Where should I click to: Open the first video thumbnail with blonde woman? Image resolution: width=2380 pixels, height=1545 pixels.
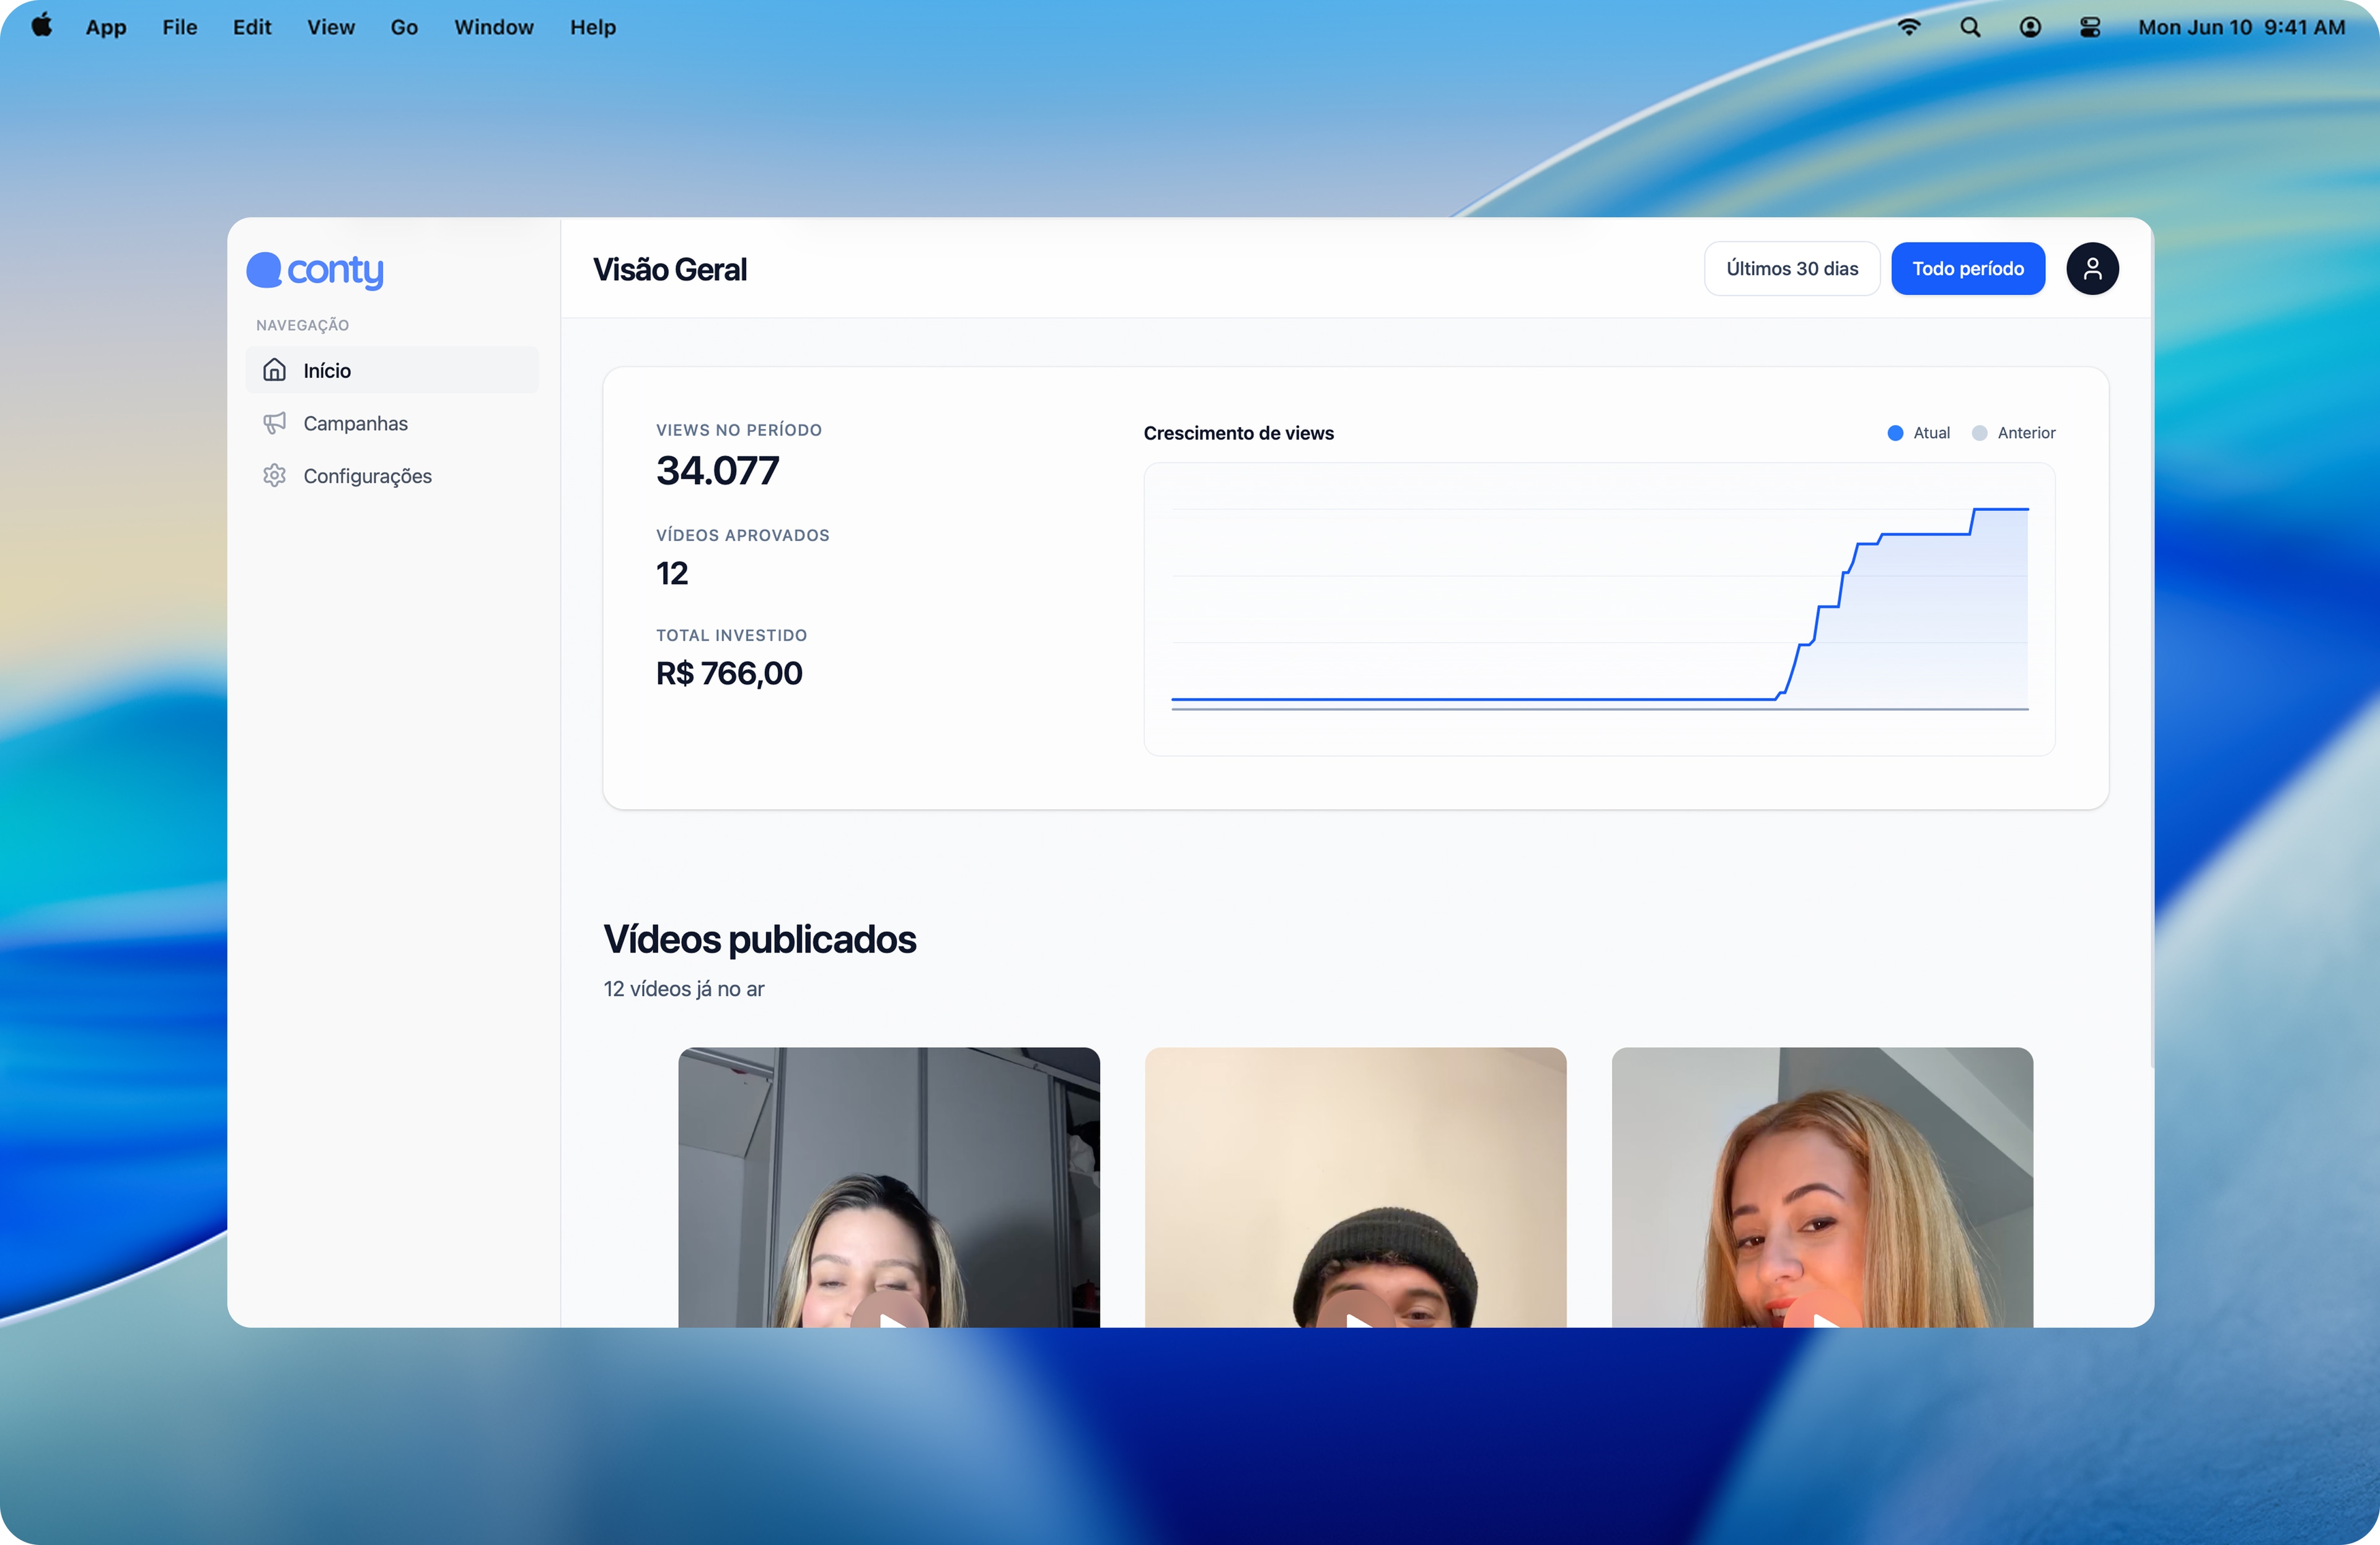(x=888, y=1190)
